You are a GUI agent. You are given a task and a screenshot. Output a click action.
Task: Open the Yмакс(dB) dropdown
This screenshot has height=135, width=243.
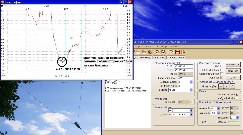pyautogui.click(x=218, y=108)
